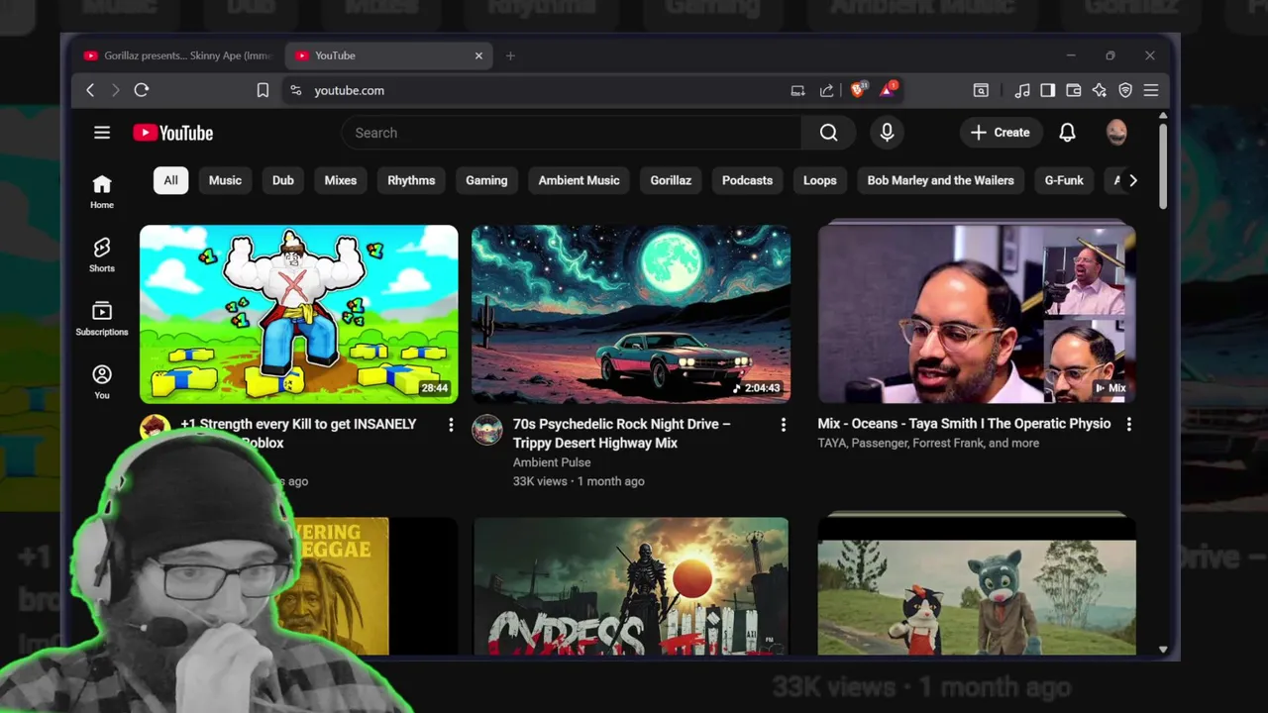
Task: Open the Brave playlist music note icon
Action: click(1022, 90)
